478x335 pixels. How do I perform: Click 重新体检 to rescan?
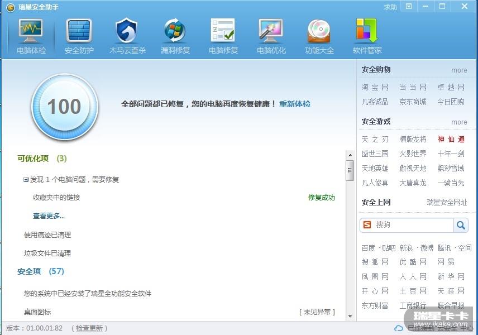pyautogui.click(x=295, y=104)
